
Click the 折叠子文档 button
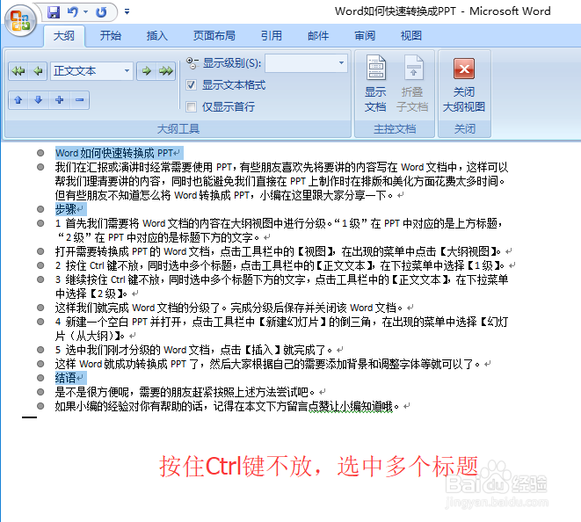(x=412, y=83)
